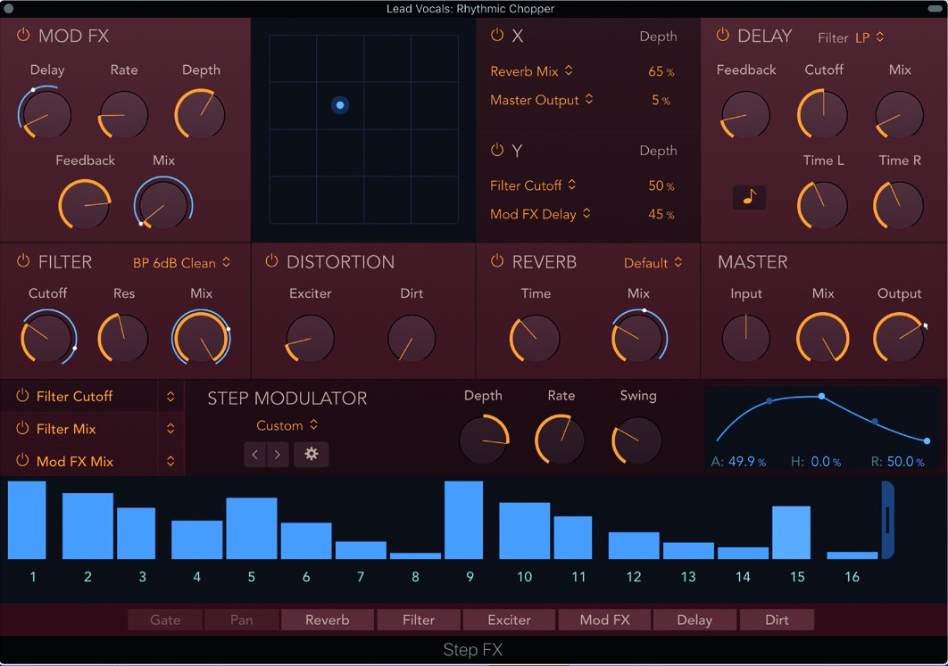The image size is (948, 666).
Task: Toggle the Mod FX section on or off
Action: [23, 37]
